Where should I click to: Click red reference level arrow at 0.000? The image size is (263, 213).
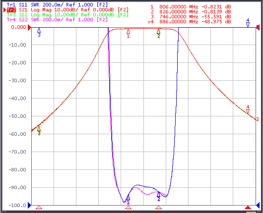coord(29,27)
